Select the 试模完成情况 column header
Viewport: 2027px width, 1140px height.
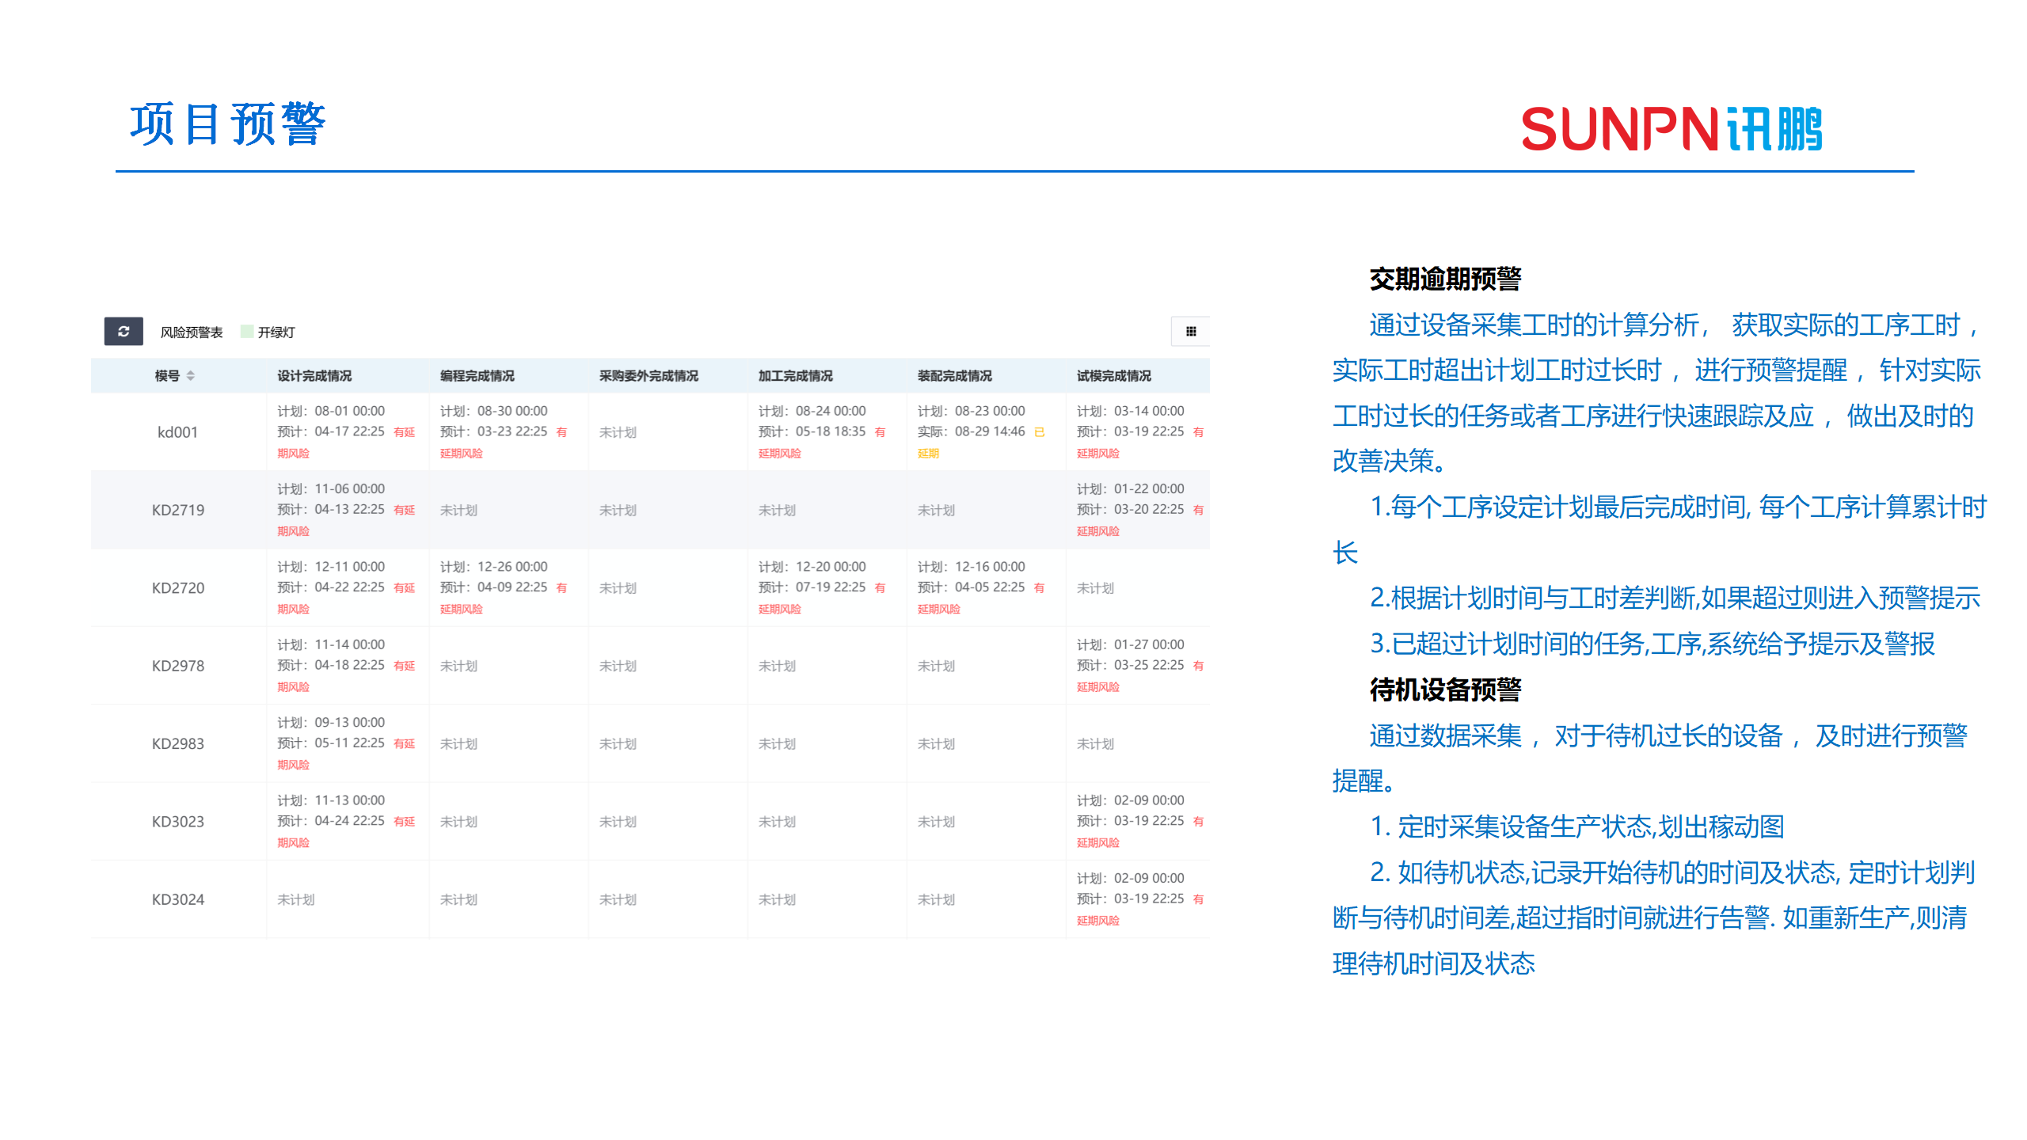pyautogui.click(x=1112, y=376)
